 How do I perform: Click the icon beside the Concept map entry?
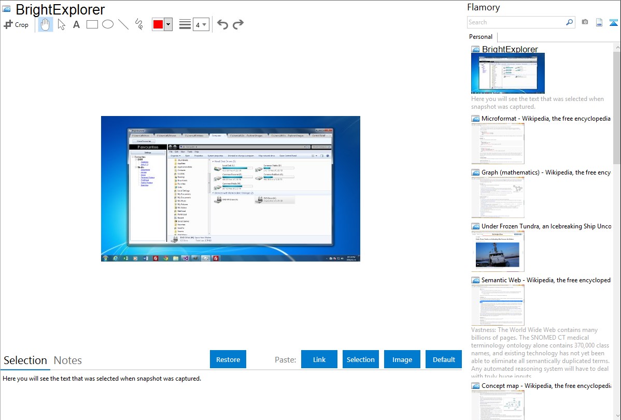pos(475,386)
